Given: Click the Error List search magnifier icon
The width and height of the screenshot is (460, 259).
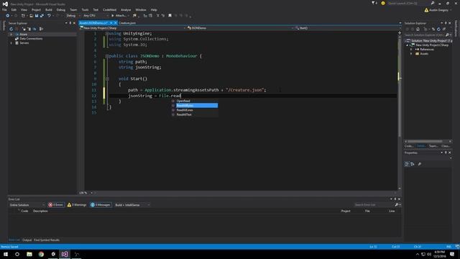Looking at the screenshot, I should click(396, 204).
